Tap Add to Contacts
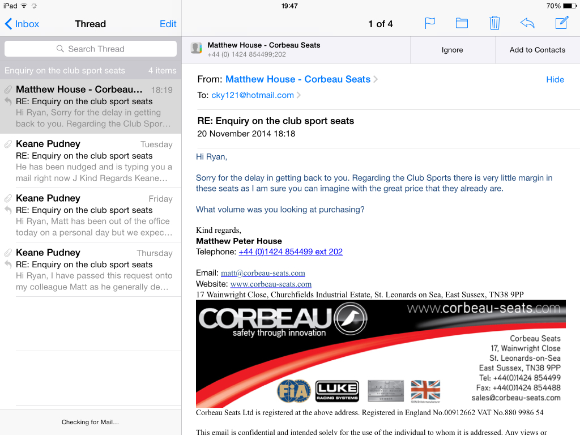580x435 pixels. 538,50
